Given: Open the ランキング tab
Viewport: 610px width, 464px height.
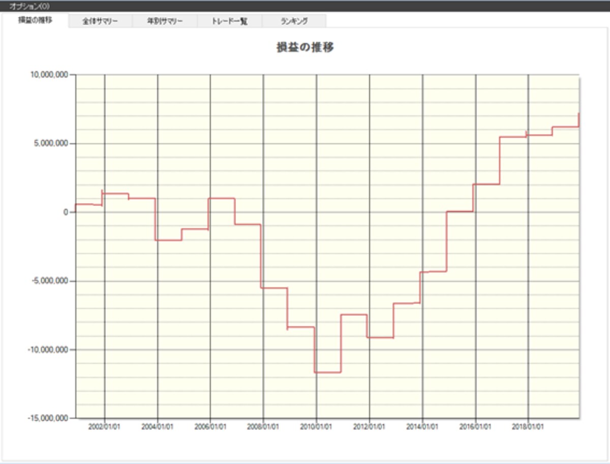Looking at the screenshot, I should pyautogui.click(x=294, y=21).
